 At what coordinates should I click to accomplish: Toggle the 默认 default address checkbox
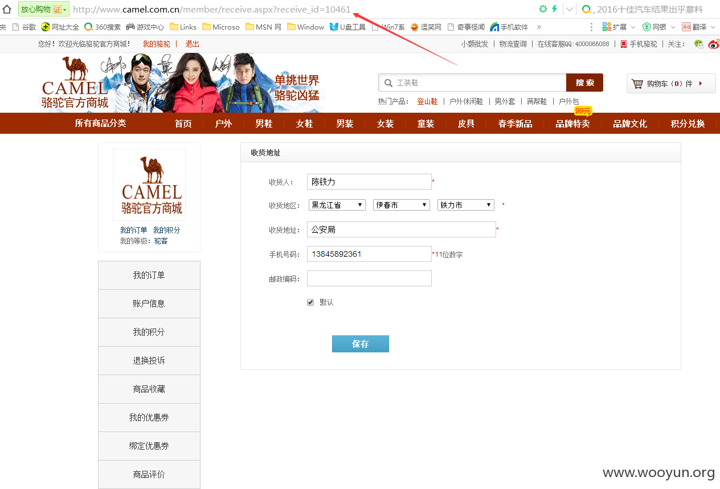tap(310, 302)
